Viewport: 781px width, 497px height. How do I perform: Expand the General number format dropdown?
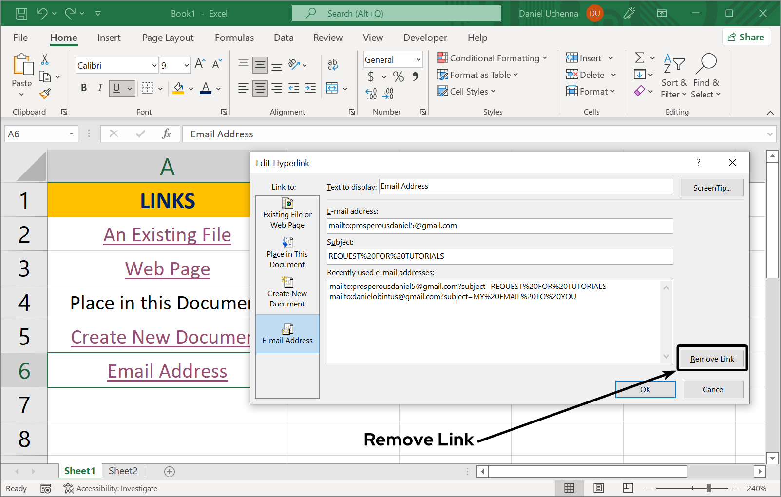[x=418, y=60]
